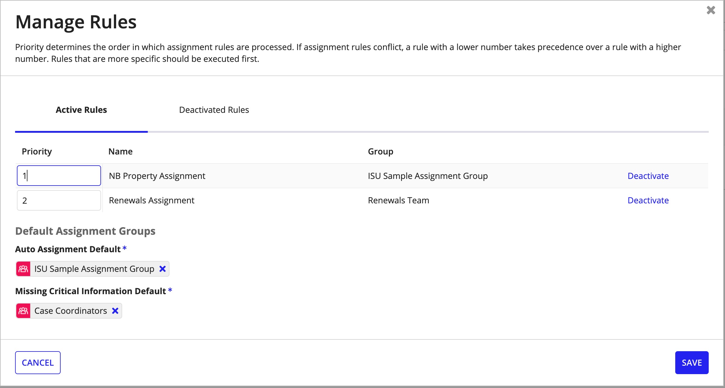The width and height of the screenshot is (725, 388).
Task: Open the Deactivated Rules tab
Action: click(x=214, y=110)
